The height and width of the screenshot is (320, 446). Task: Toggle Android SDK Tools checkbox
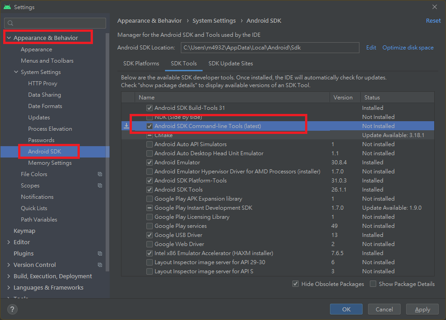tap(149, 190)
